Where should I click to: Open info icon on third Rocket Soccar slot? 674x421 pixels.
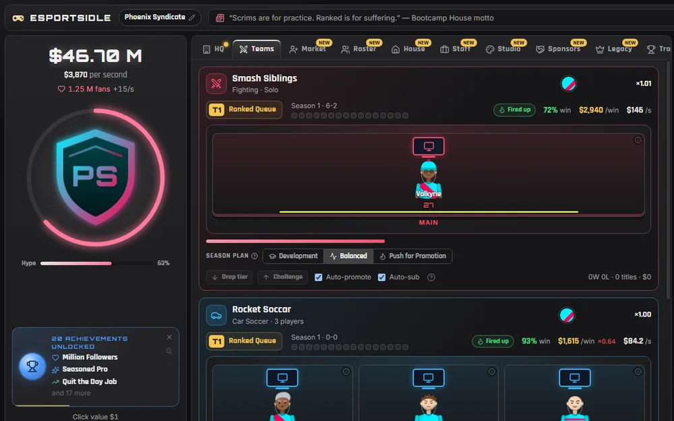click(x=638, y=372)
